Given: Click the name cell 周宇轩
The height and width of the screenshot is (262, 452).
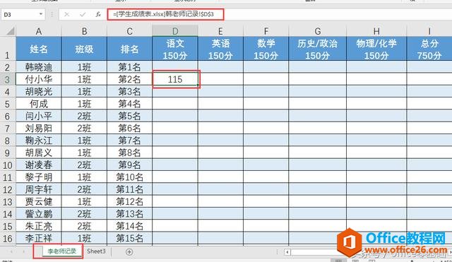Looking at the screenshot, I should tap(39, 189).
